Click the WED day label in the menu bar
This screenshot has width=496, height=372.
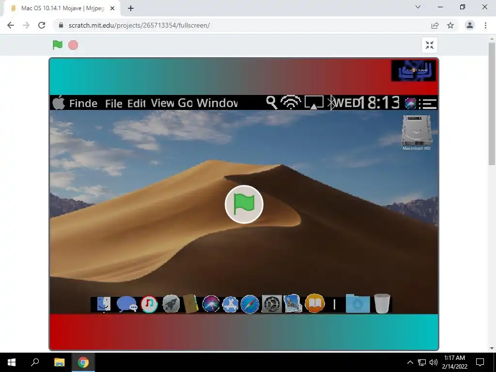coord(348,103)
